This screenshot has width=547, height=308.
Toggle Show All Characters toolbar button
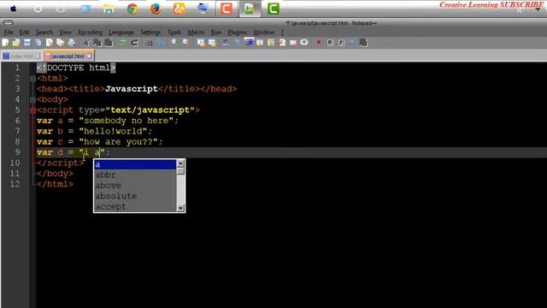coord(238,43)
